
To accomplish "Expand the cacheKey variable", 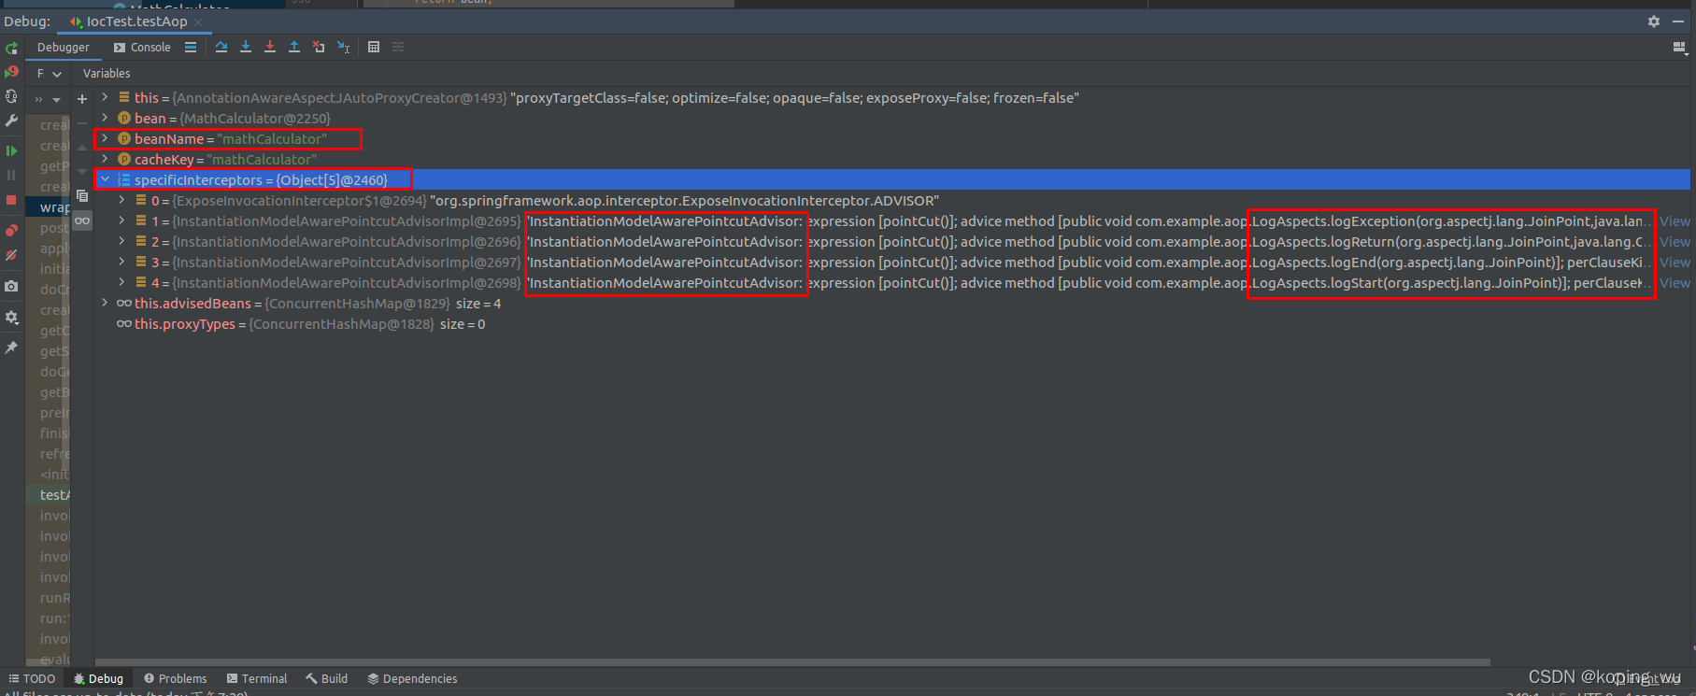I will pos(105,159).
